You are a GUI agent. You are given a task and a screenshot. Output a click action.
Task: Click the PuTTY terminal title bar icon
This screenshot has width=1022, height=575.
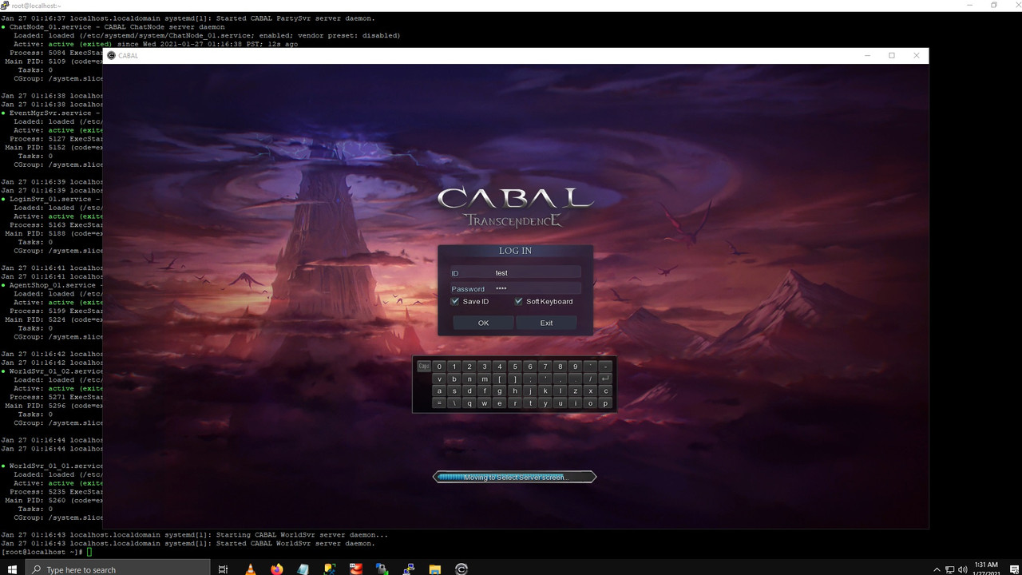[5, 6]
